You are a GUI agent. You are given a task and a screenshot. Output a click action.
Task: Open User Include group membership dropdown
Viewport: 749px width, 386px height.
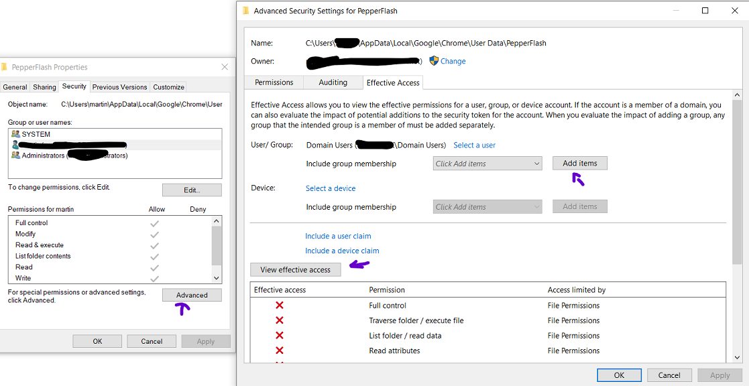point(487,164)
